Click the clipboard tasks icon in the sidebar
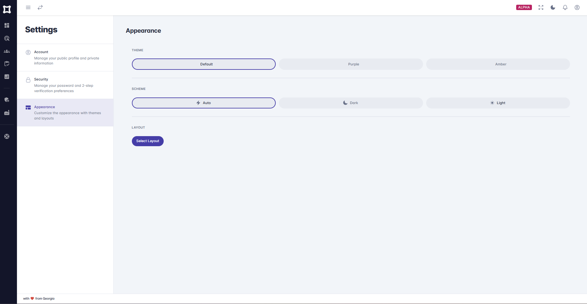Viewport: 587px width, 304px height. click(7, 64)
